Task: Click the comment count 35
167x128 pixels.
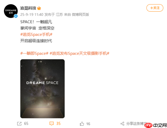Action: (x=58, y=124)
